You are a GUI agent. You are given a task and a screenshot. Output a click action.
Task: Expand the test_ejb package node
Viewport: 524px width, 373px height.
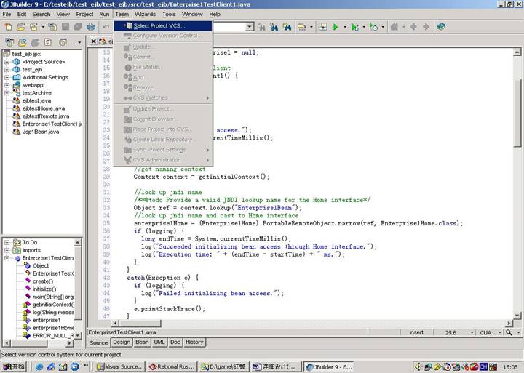click(7, 70)
